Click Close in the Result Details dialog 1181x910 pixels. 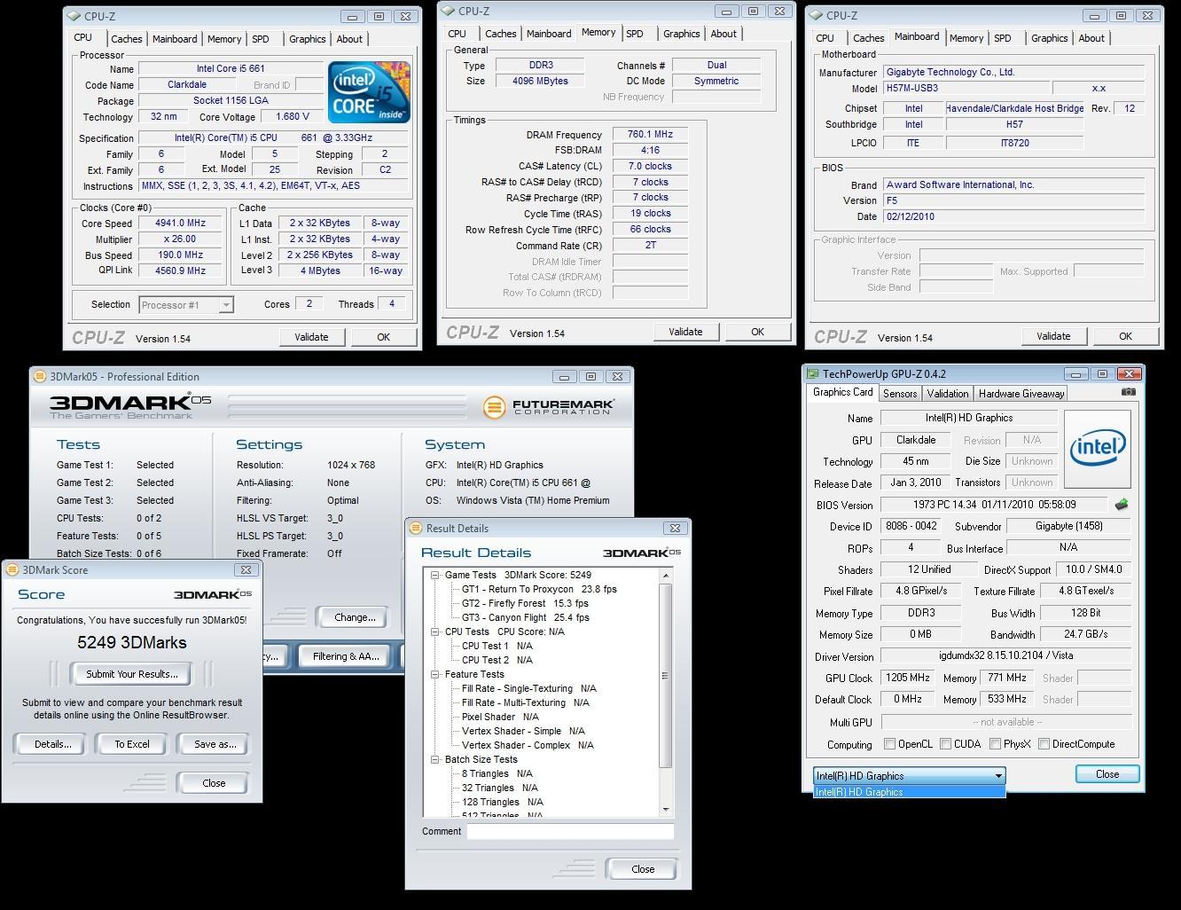pyautogui.click(x=643, y=869)
